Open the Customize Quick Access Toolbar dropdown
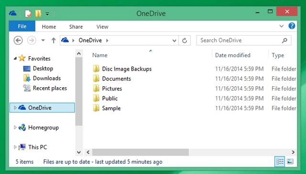 47,14
